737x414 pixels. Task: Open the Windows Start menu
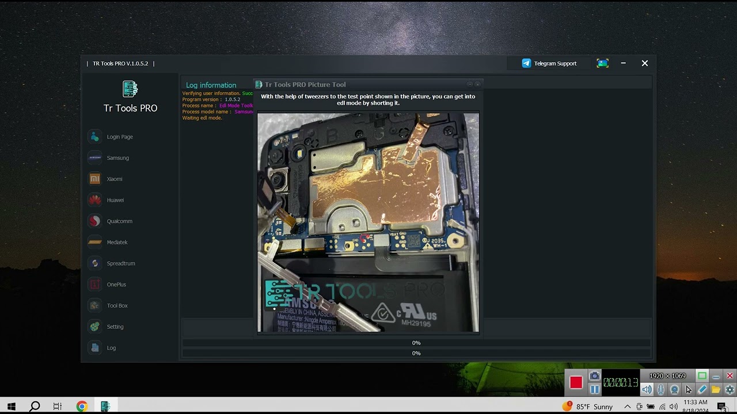12,407
